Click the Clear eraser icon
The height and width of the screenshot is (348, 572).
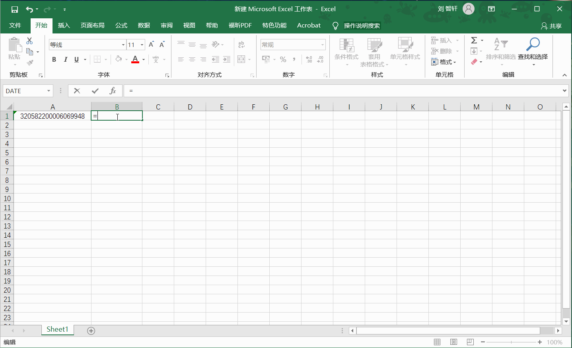(474, 62)
